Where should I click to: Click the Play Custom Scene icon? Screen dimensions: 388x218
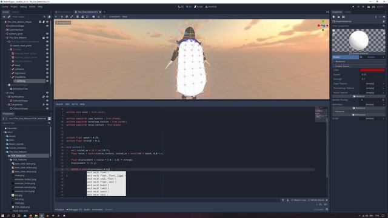pyautogui.click(x=373, y=7)
